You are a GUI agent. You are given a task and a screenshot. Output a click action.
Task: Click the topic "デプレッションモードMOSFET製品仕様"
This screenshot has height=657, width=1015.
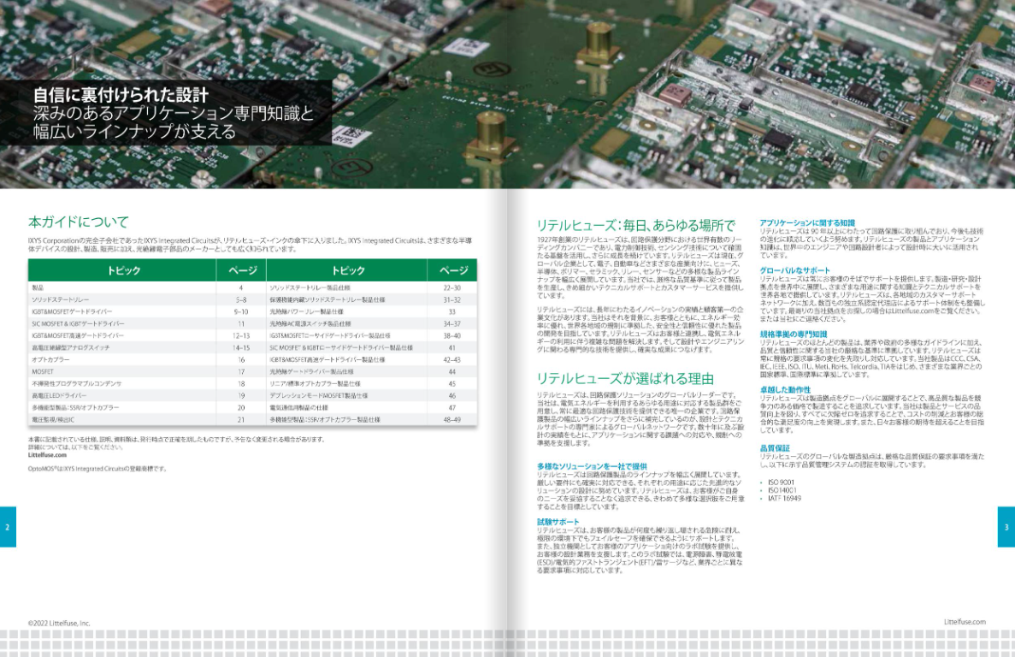[x=318, y=395]
